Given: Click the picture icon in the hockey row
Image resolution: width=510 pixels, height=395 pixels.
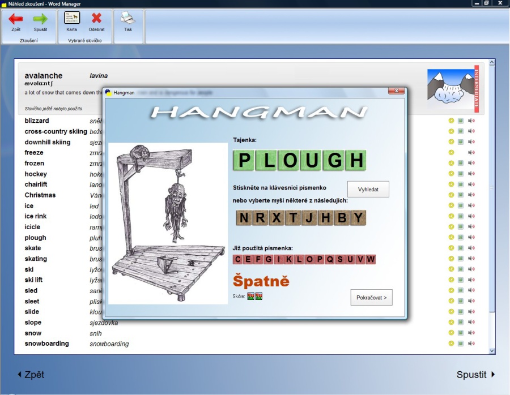Looking at the screenshot, I should [461, 174].
